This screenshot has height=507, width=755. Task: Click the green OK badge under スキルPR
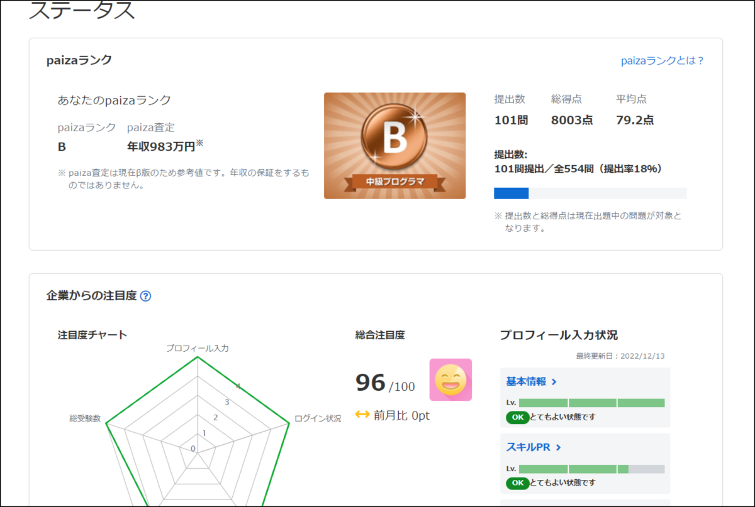tap(518, 483)
